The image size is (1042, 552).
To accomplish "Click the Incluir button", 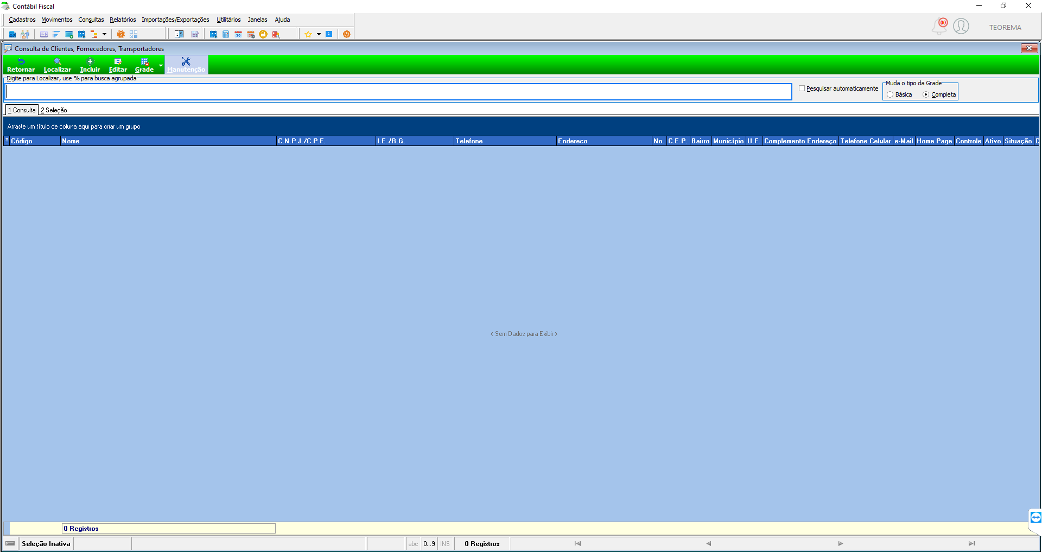I will tap(90, 65).
